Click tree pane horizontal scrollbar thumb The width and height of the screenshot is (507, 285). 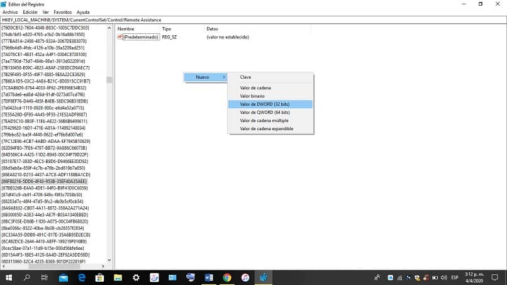point(54,266)
